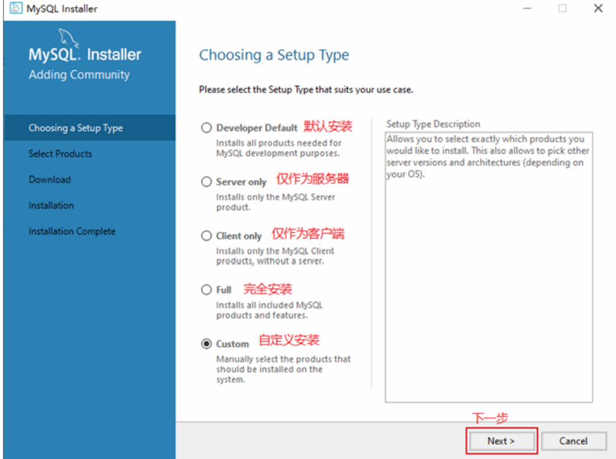Screen dimensions: 616x459
Task: Close the MySQL Installer window
Action: (598, 8)
